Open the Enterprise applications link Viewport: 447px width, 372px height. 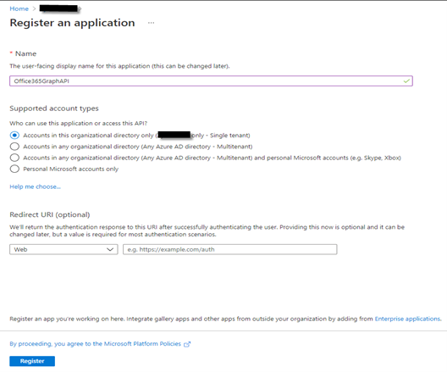[408, 319]
